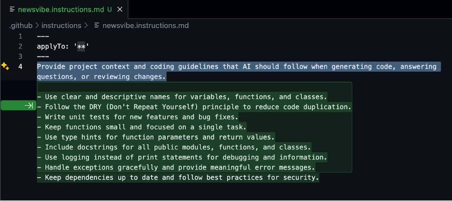Click the file icon in the newsvibe.instructions.md tab
This screenshot has width=452, height=201.
(x=12, y=9)
